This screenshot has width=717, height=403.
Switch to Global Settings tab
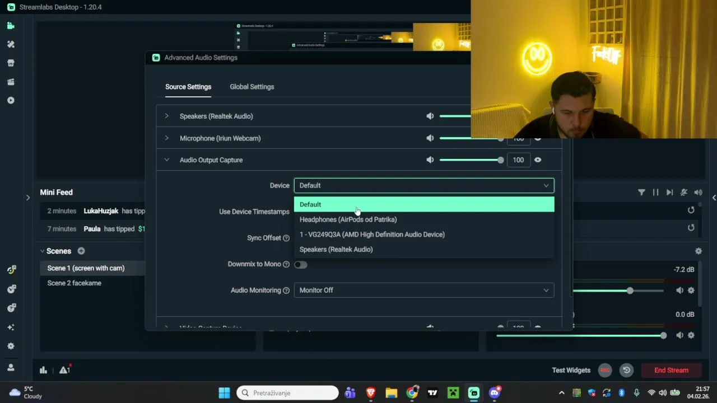(x=252, y=87)
